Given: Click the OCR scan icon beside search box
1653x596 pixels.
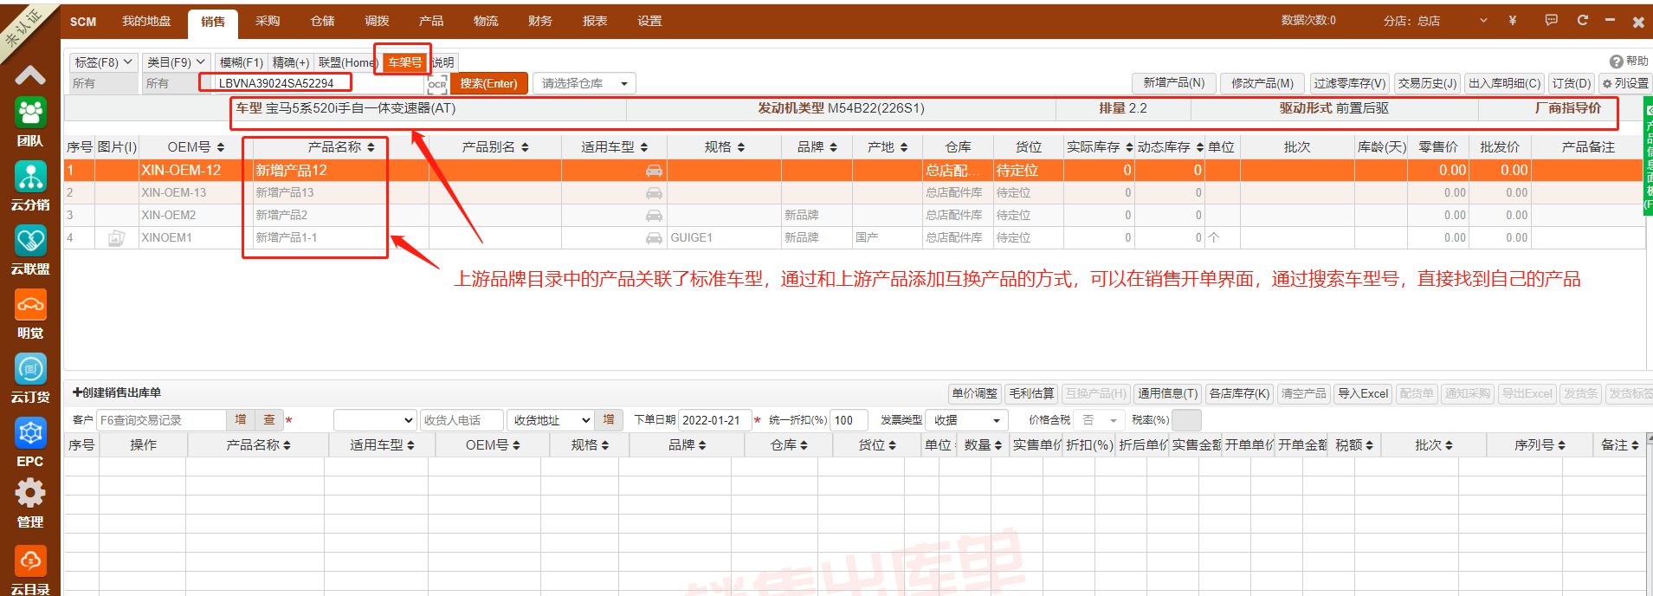Looking at the screenshot, I should [437, 84].
